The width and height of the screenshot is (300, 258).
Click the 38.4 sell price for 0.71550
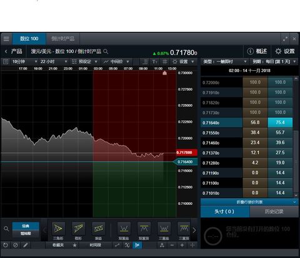(x=255, y=132)
